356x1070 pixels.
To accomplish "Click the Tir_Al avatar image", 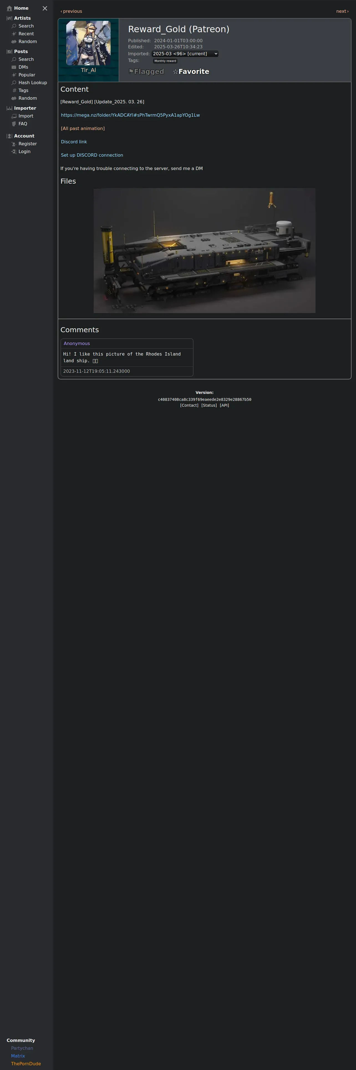I will pos(88,43).
